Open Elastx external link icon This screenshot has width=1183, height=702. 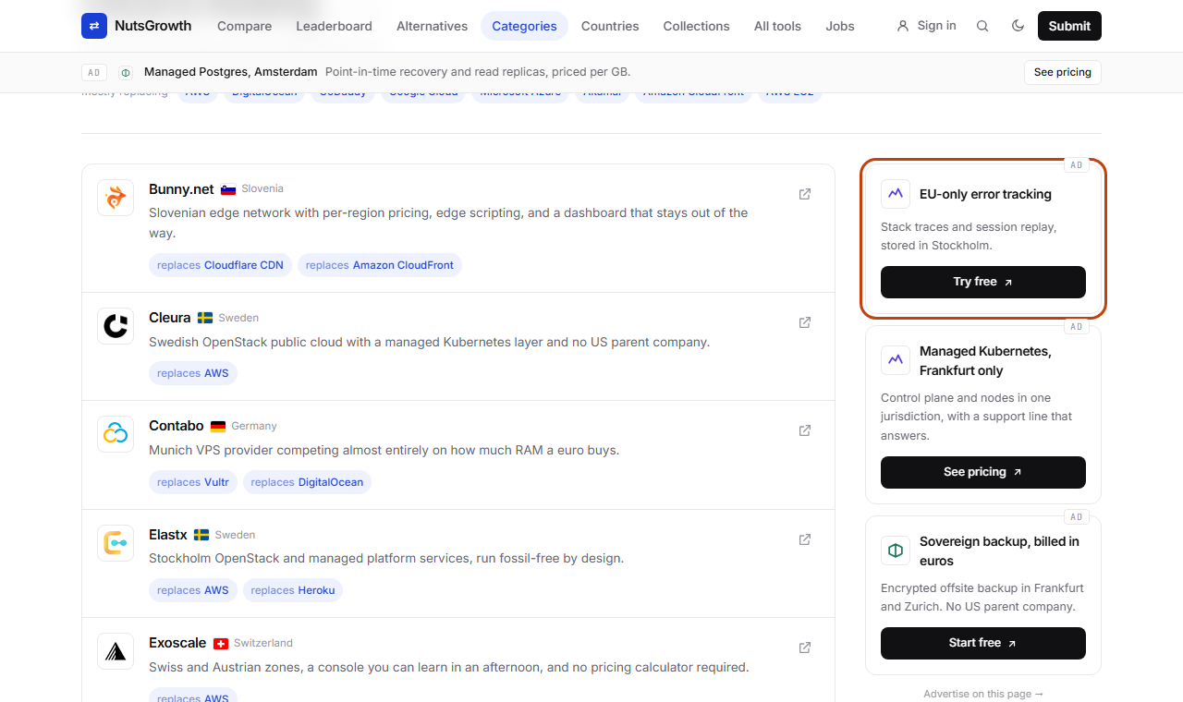pos(805,539)
